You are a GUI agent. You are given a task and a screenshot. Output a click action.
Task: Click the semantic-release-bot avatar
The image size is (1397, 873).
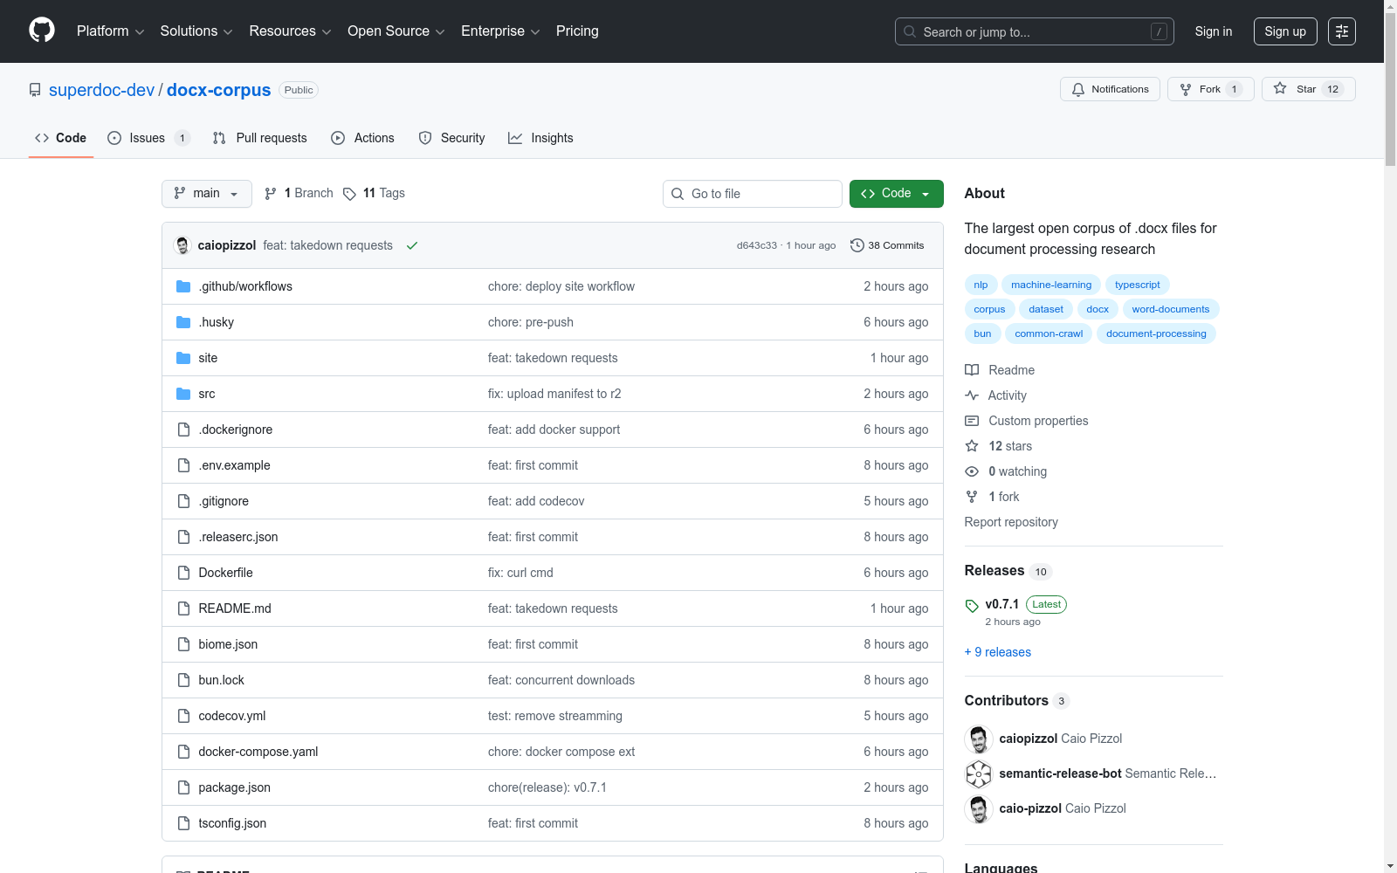[979, 773]
